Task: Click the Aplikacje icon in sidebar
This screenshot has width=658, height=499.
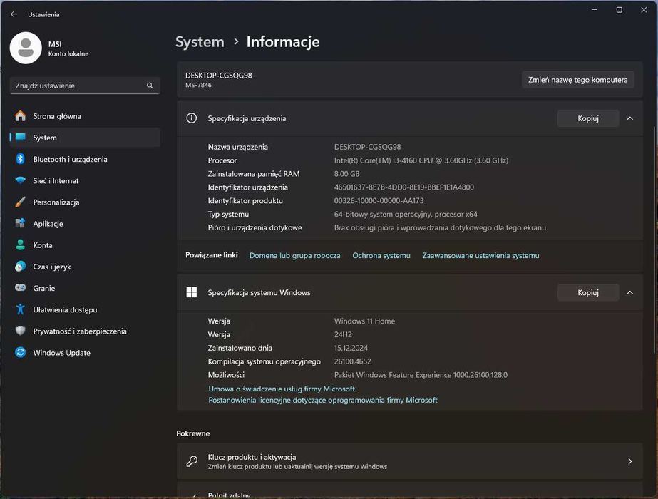Action: [x=20, y=223]
